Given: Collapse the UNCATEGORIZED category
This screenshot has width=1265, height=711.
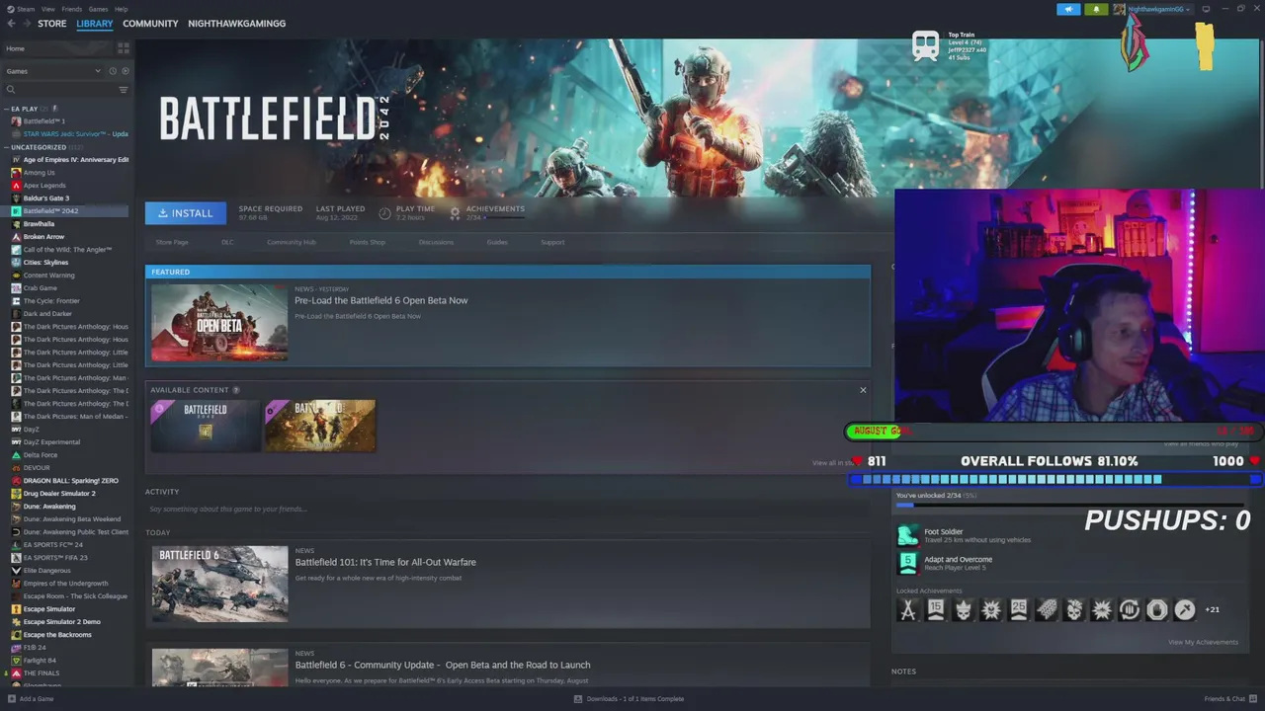Looking at the screenshot, I should click(6, 147).
